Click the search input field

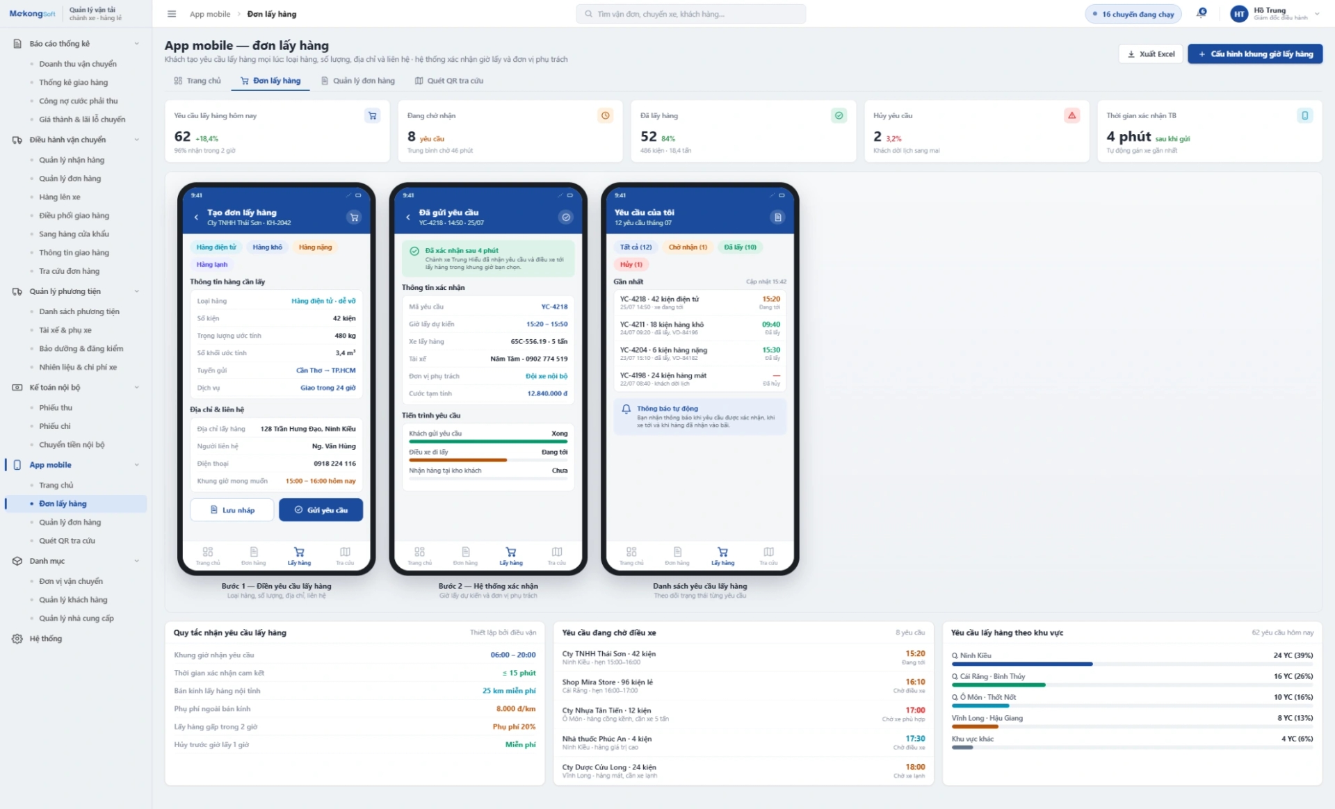click(x=690, y=14)
